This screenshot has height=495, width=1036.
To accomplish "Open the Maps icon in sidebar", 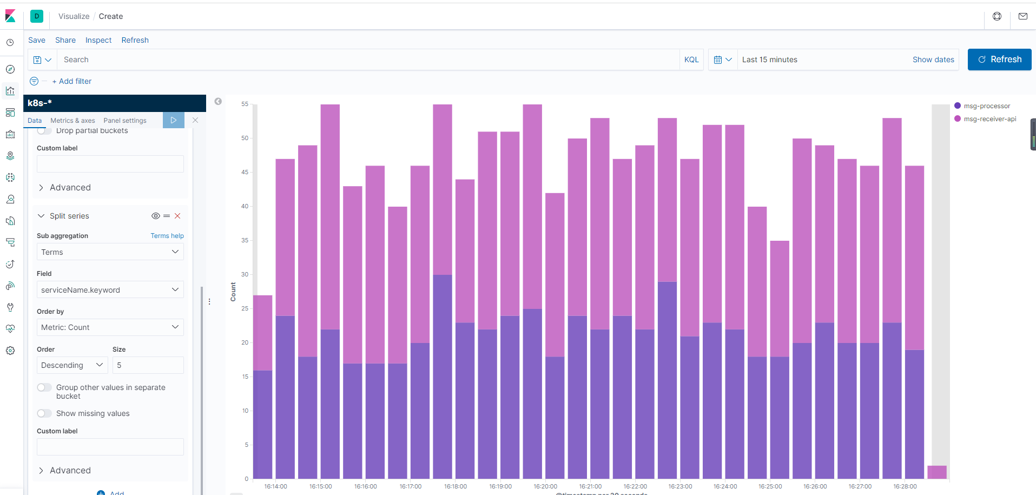I will click(x=10, y=156).
